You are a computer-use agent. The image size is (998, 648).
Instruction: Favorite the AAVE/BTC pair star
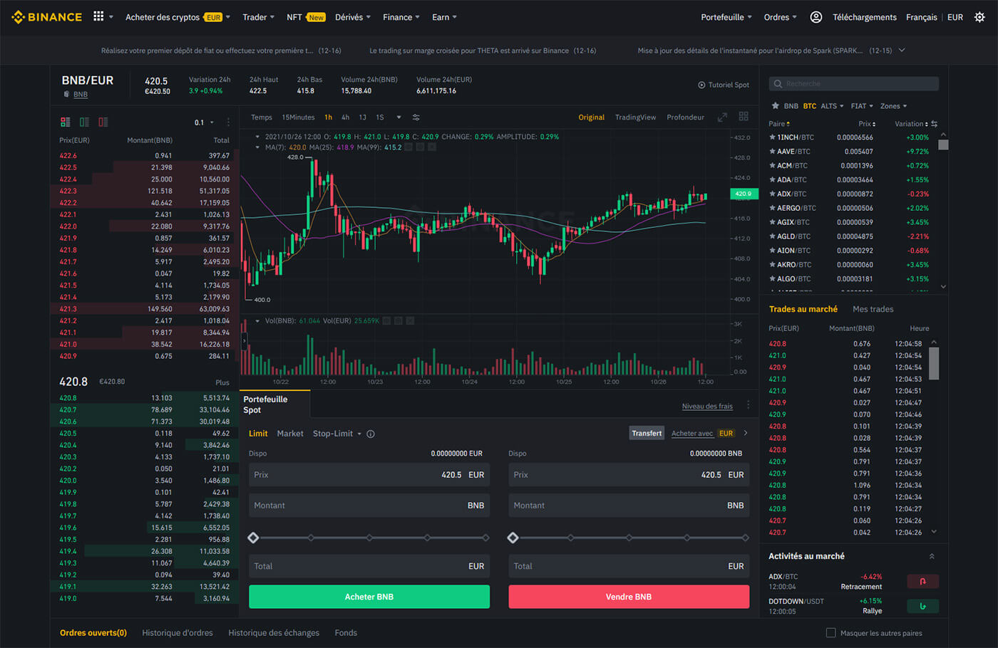pyautogui.click(x=772, y=151)
